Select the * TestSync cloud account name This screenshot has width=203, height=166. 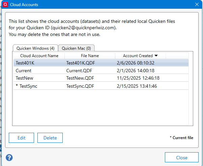(x=26, y=86)
